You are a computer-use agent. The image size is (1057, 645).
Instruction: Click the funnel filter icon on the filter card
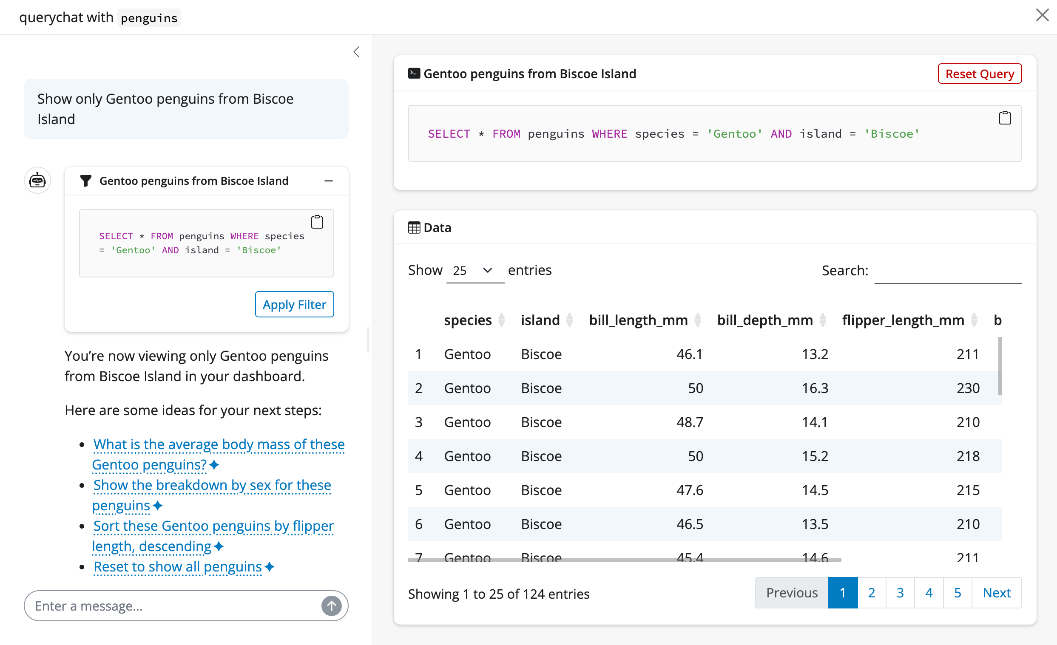click(85, 181)
